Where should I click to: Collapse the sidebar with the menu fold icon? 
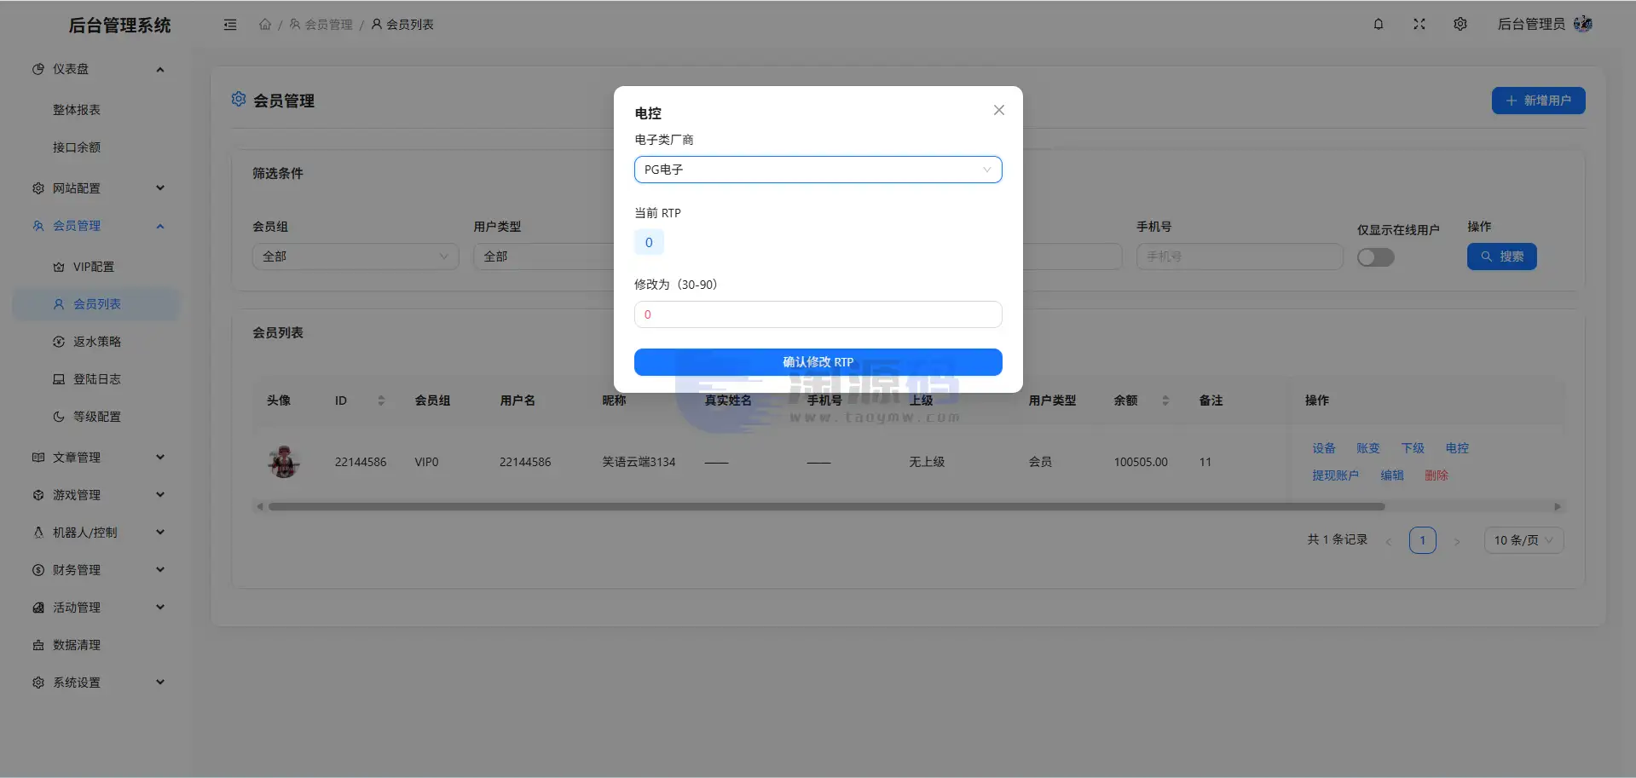click(x=230, y=25)
